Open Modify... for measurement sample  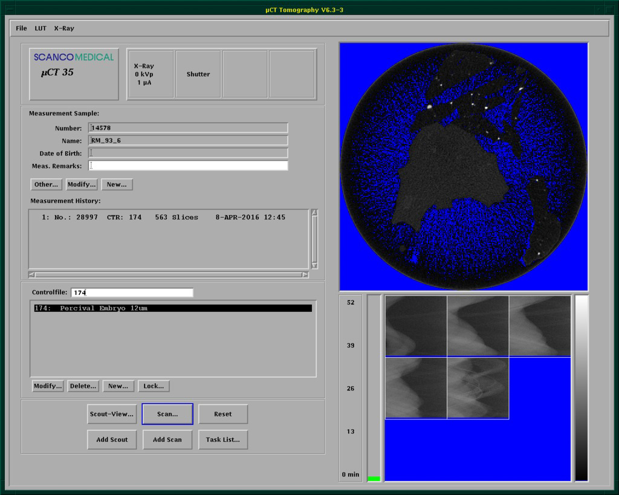coord(81,184)
